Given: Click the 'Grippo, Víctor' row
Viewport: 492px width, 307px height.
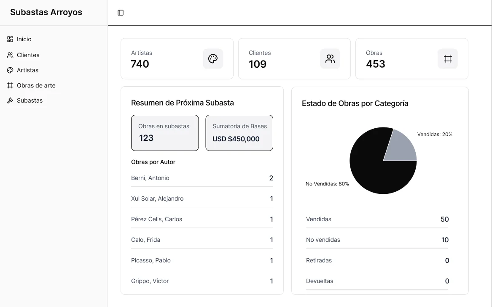Looking at the screenshot, I should [x=202, y=281].
